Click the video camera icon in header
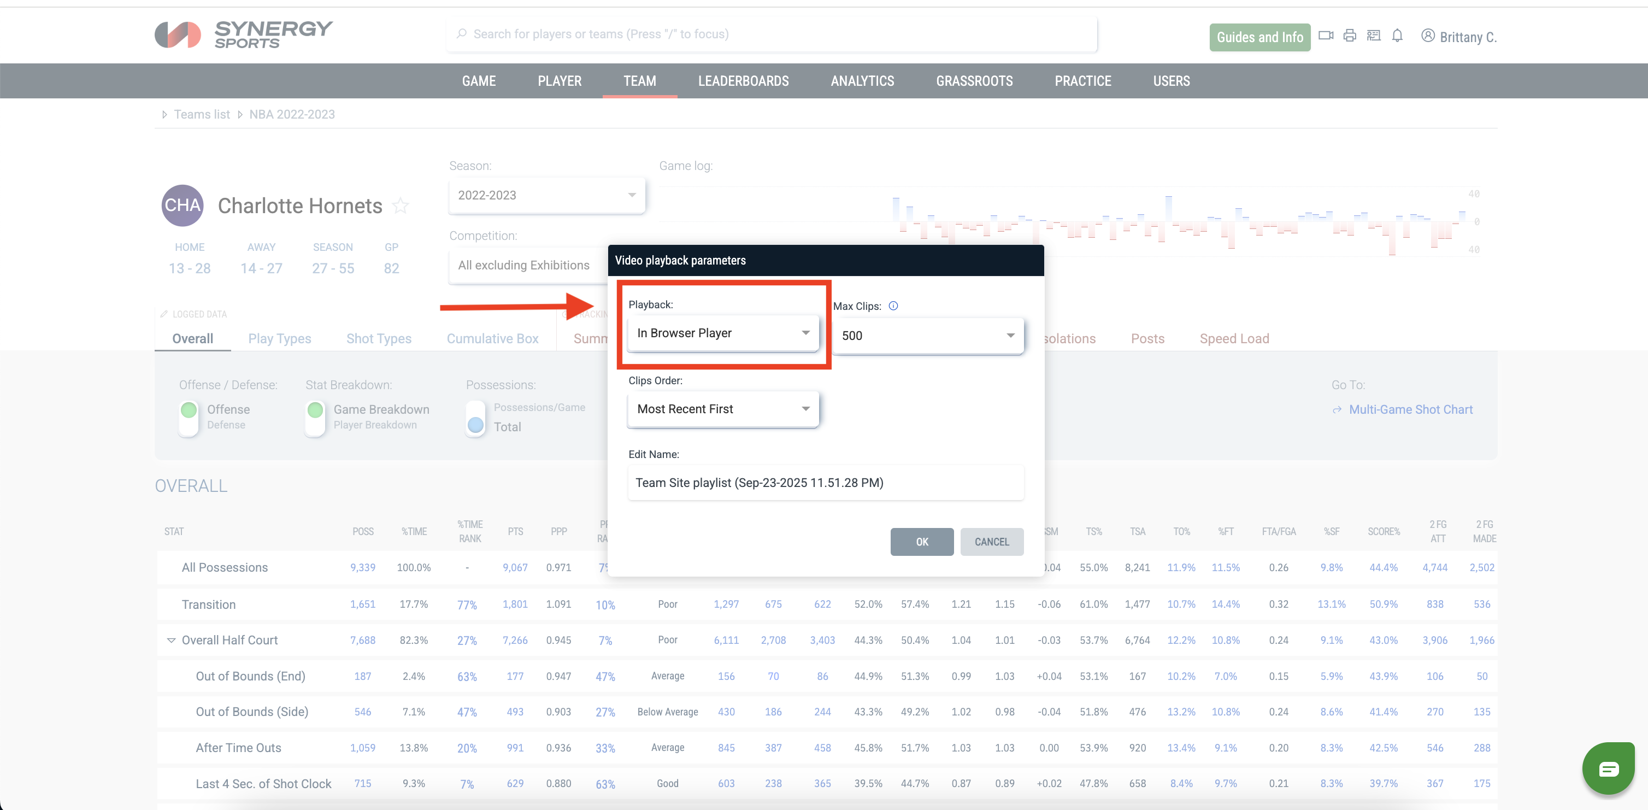Image resolution: width=1648 pixels, height=810 pixels. [x=1326, y=36]
